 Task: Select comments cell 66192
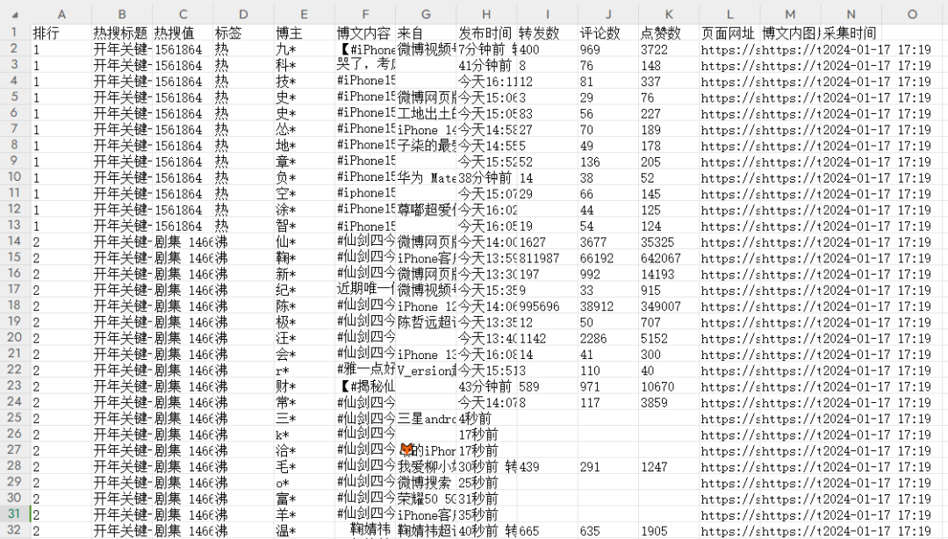(x=608, y=258)
